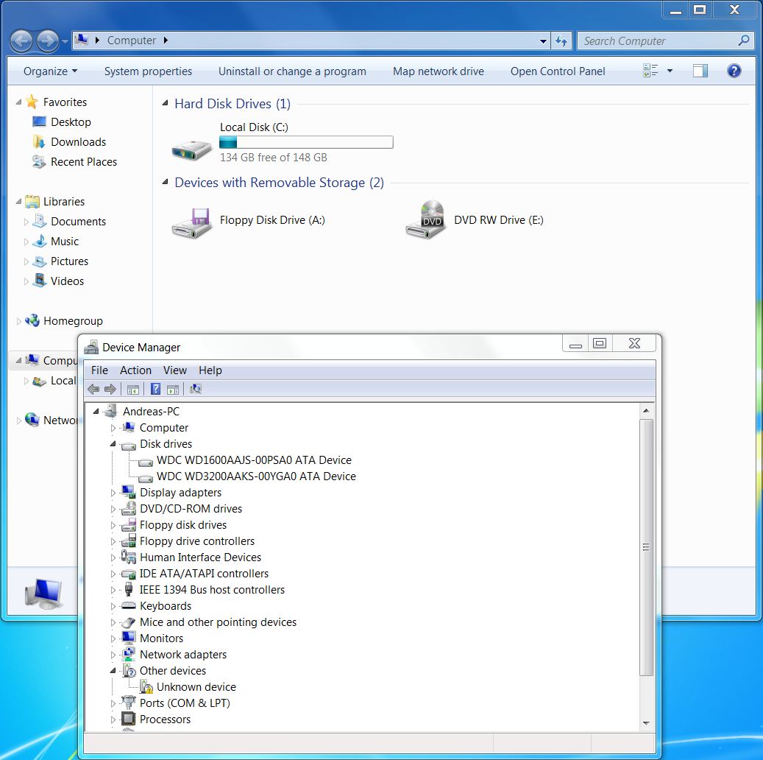The height and width of the screenshot is (760, 763).
Task: Collapse Devices with Removable Storage group
Action: point(165,182)
